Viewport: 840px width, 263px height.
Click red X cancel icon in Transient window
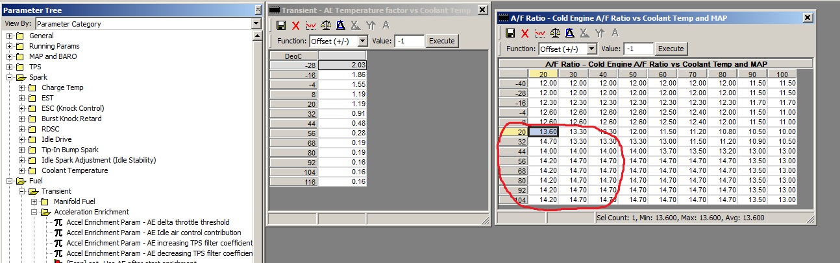296,25
